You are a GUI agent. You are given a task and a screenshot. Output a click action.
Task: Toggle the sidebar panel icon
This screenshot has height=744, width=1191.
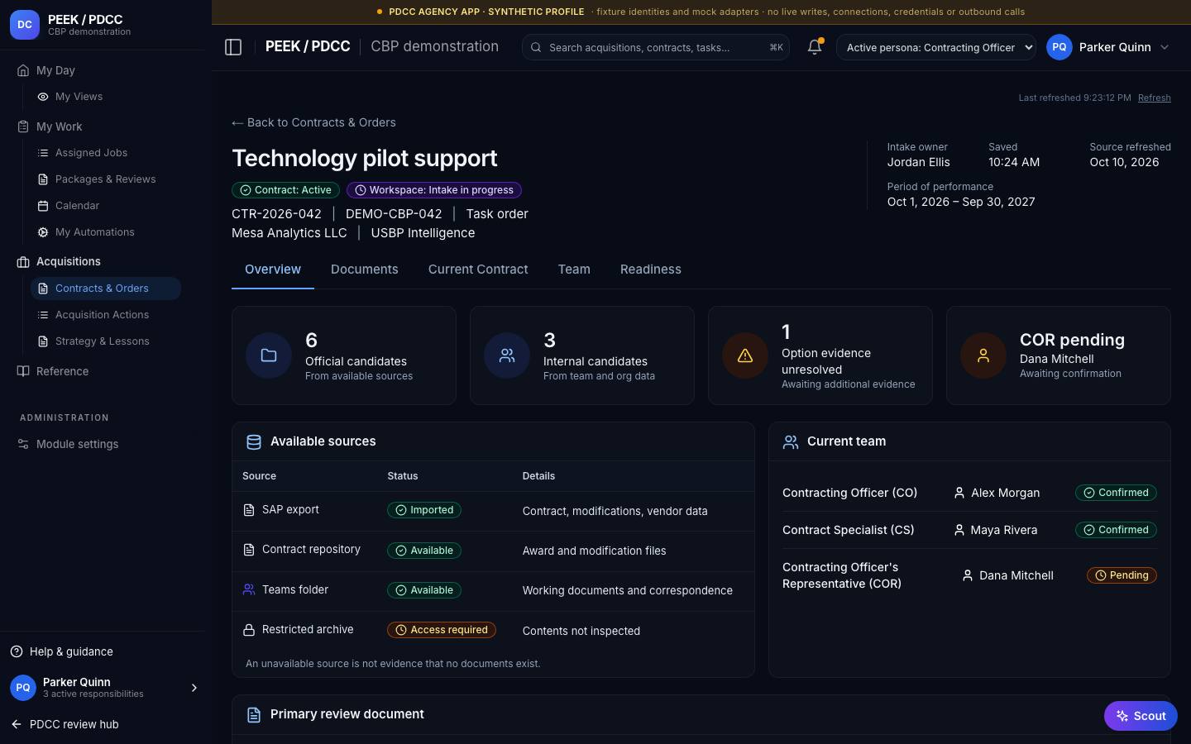[233, 47]
